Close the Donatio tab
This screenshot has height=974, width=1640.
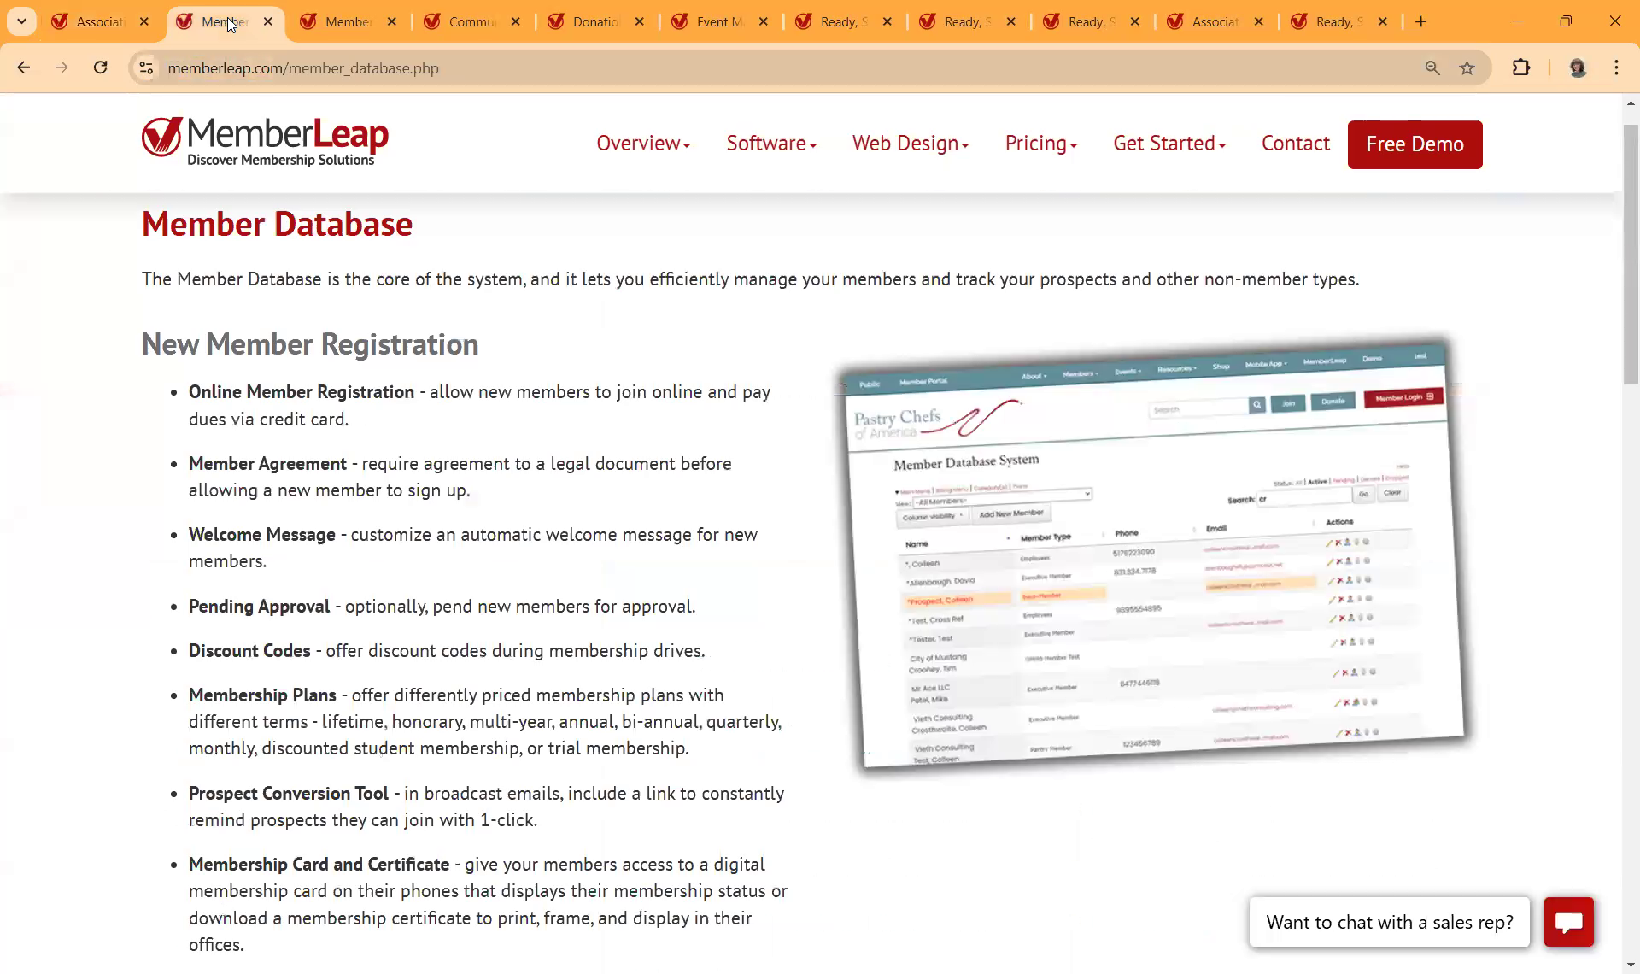(640, 21)
